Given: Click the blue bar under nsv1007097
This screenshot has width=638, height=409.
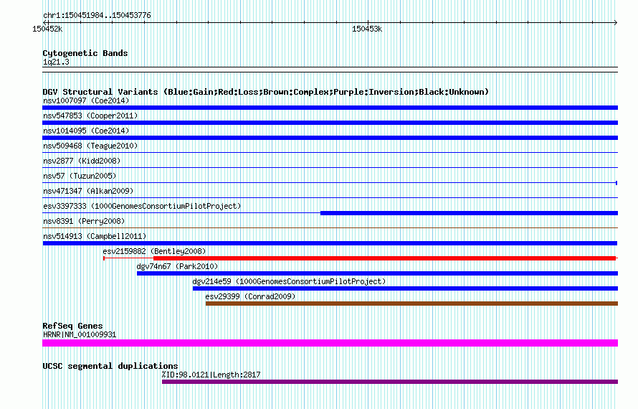Looking at the screenshot, I should tap(330, 108).
